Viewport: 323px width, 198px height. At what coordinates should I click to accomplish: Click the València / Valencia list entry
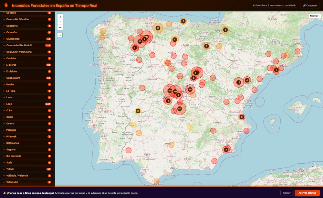[27, 176]
